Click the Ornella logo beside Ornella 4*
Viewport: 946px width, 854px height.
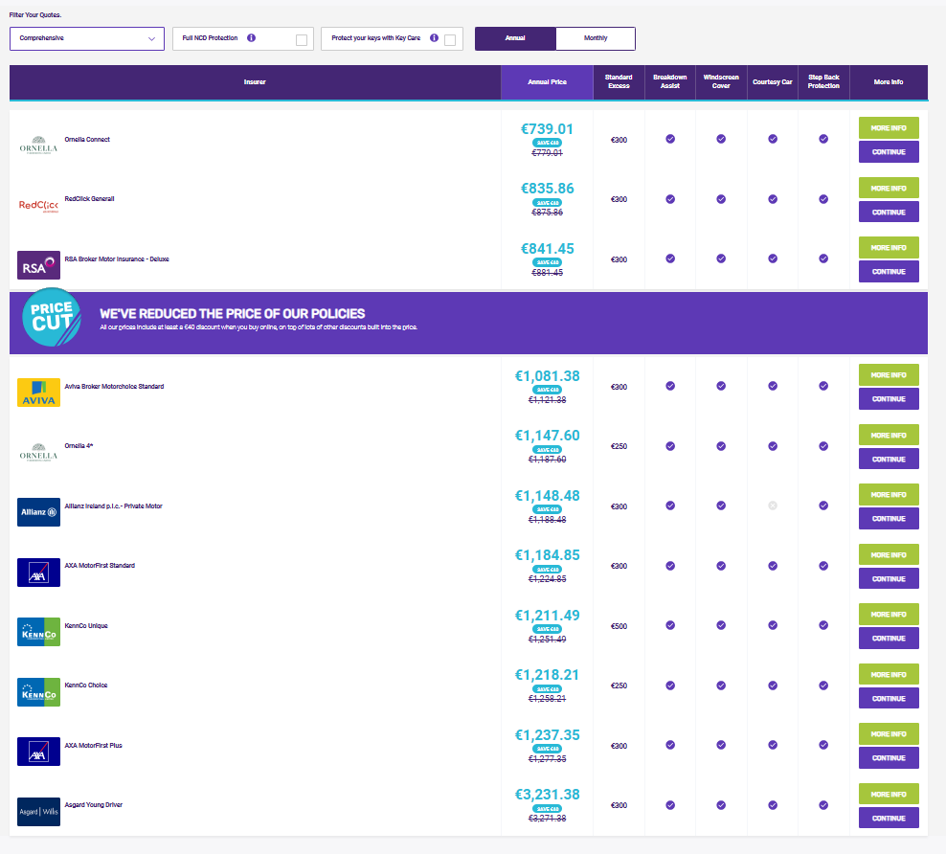click(38, 452)
